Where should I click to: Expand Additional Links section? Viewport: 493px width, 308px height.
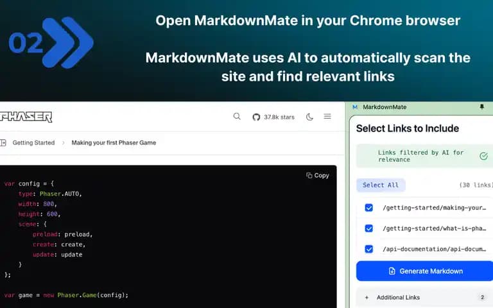424,297
